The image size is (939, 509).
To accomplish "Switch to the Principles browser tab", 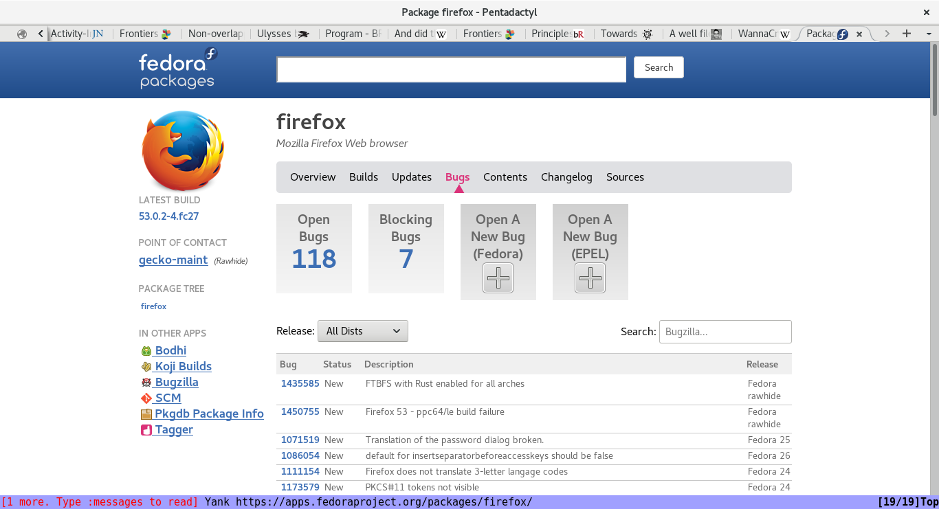I will (558, 34).
